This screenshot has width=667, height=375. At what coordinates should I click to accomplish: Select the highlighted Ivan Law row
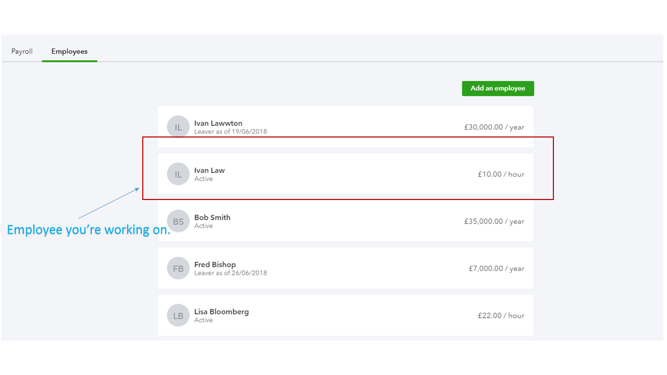[x=345, y=173]
